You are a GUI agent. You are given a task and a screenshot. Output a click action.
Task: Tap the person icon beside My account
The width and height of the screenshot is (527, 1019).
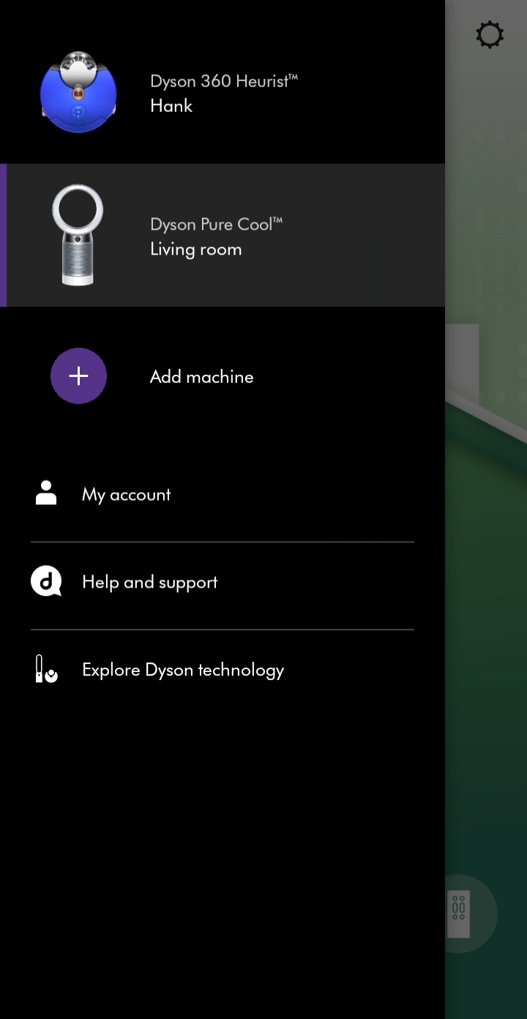46,493
